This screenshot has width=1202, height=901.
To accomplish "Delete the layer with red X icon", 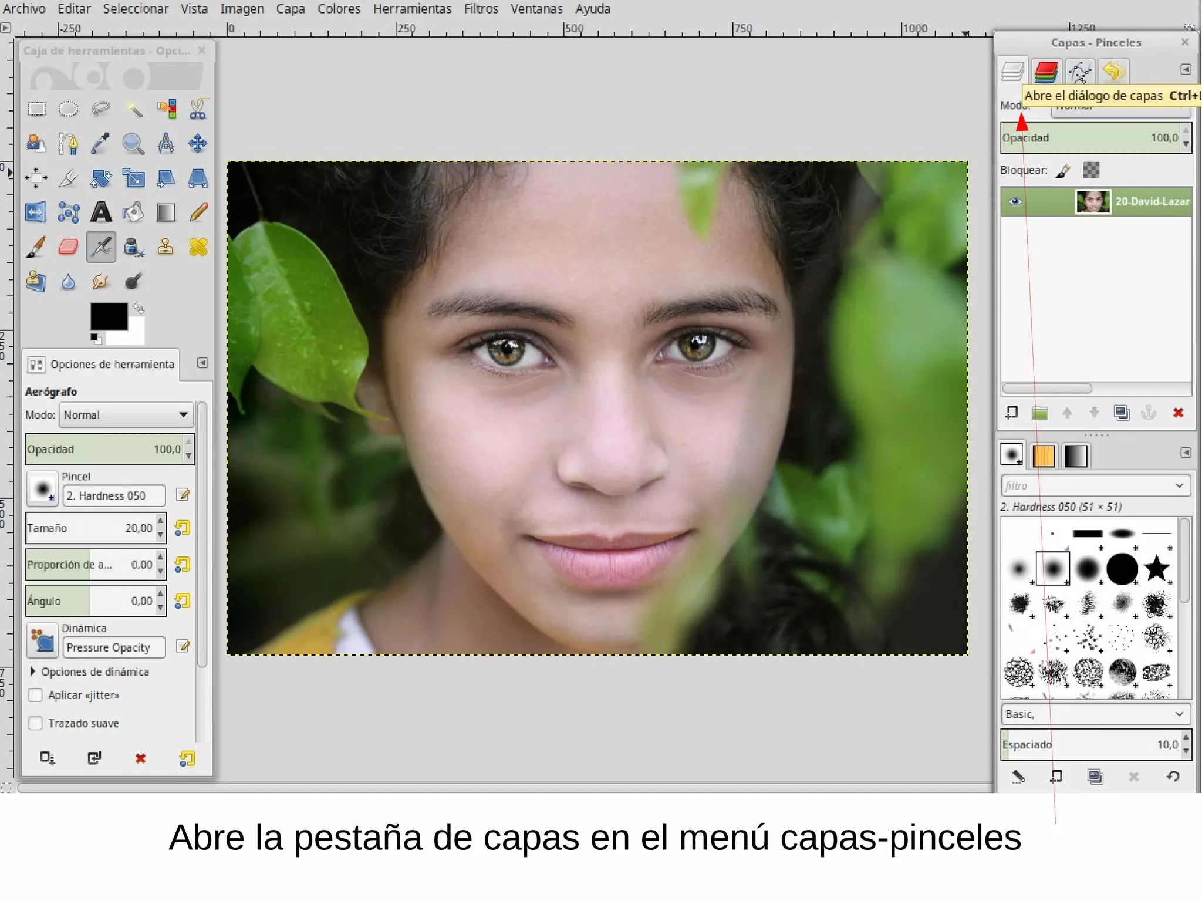I will coord(1178,413).
